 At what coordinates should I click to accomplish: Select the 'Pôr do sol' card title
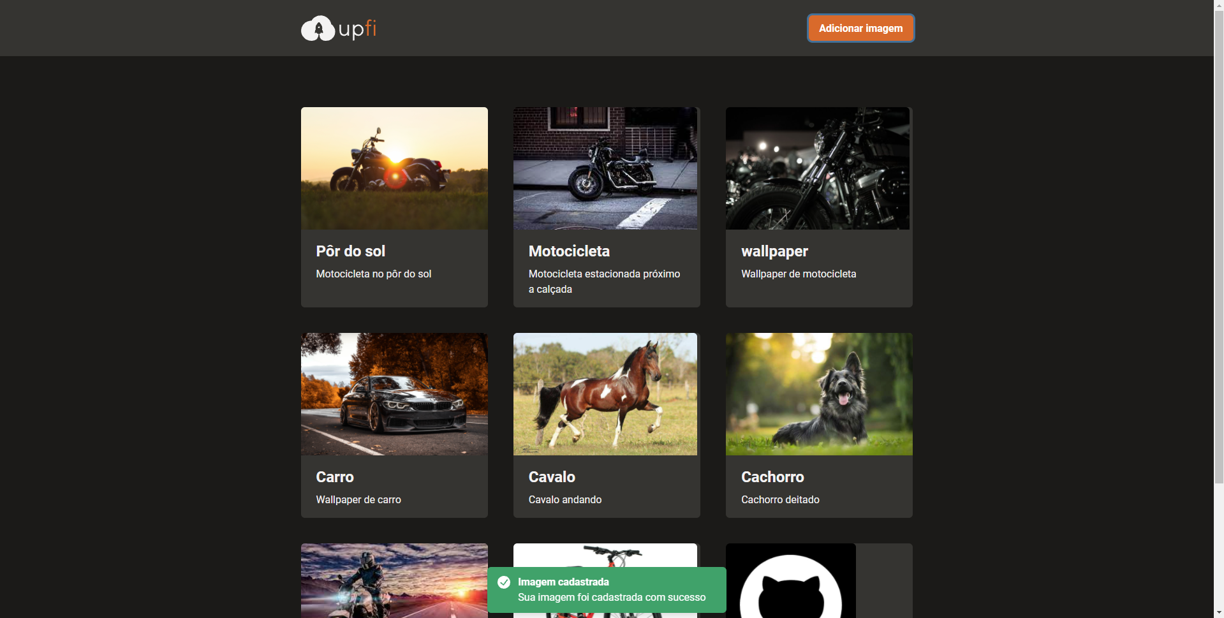[x=350, y=251]
